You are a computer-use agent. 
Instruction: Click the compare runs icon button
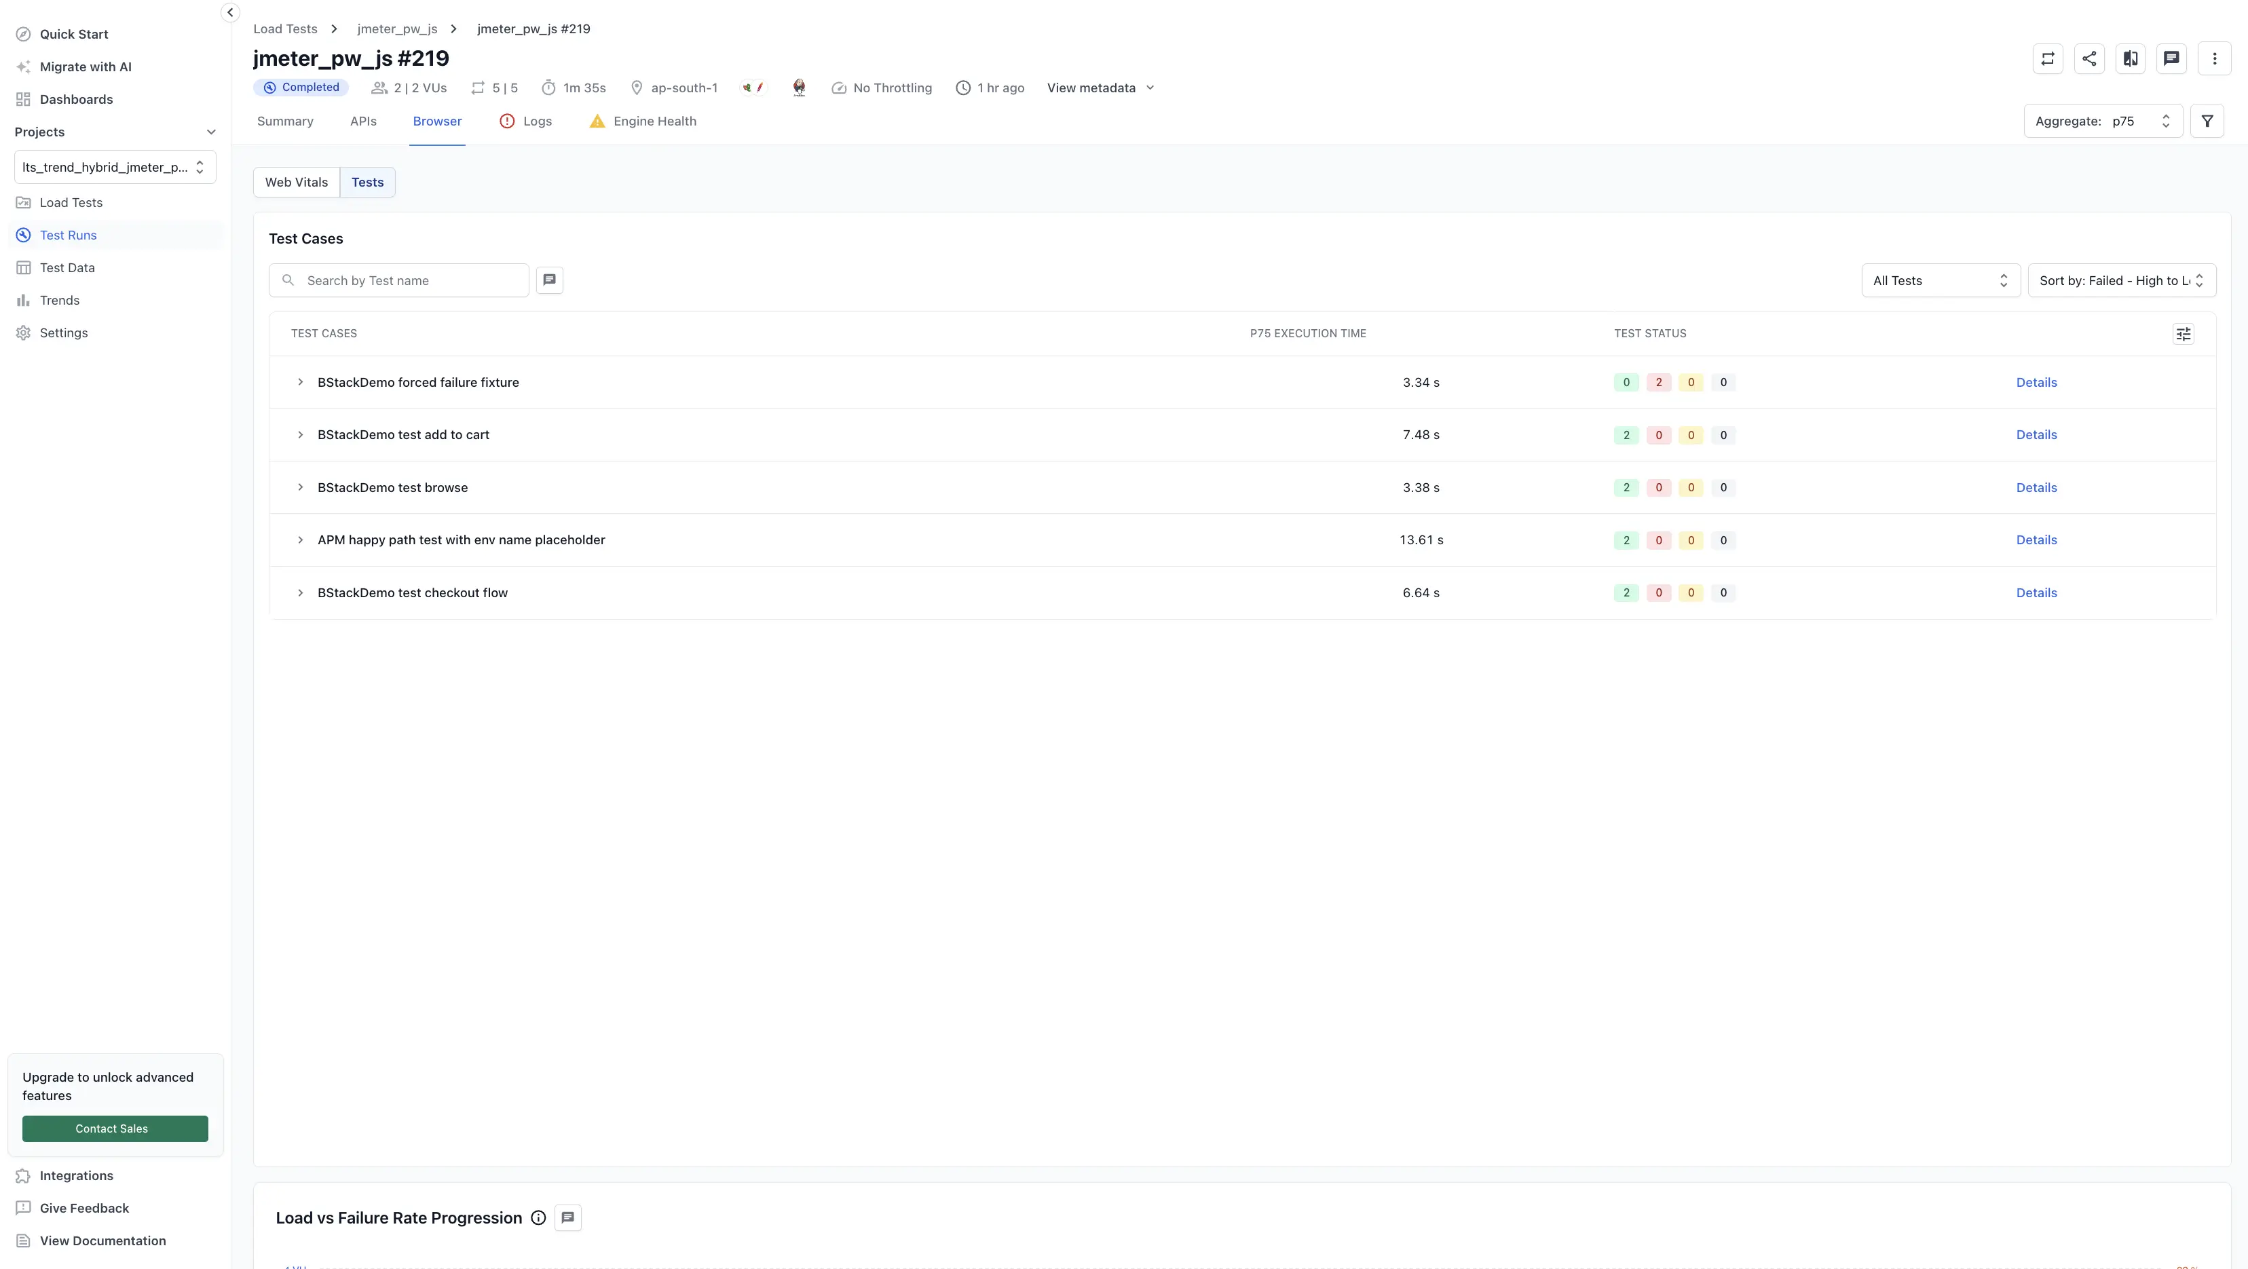(2130, 58)
